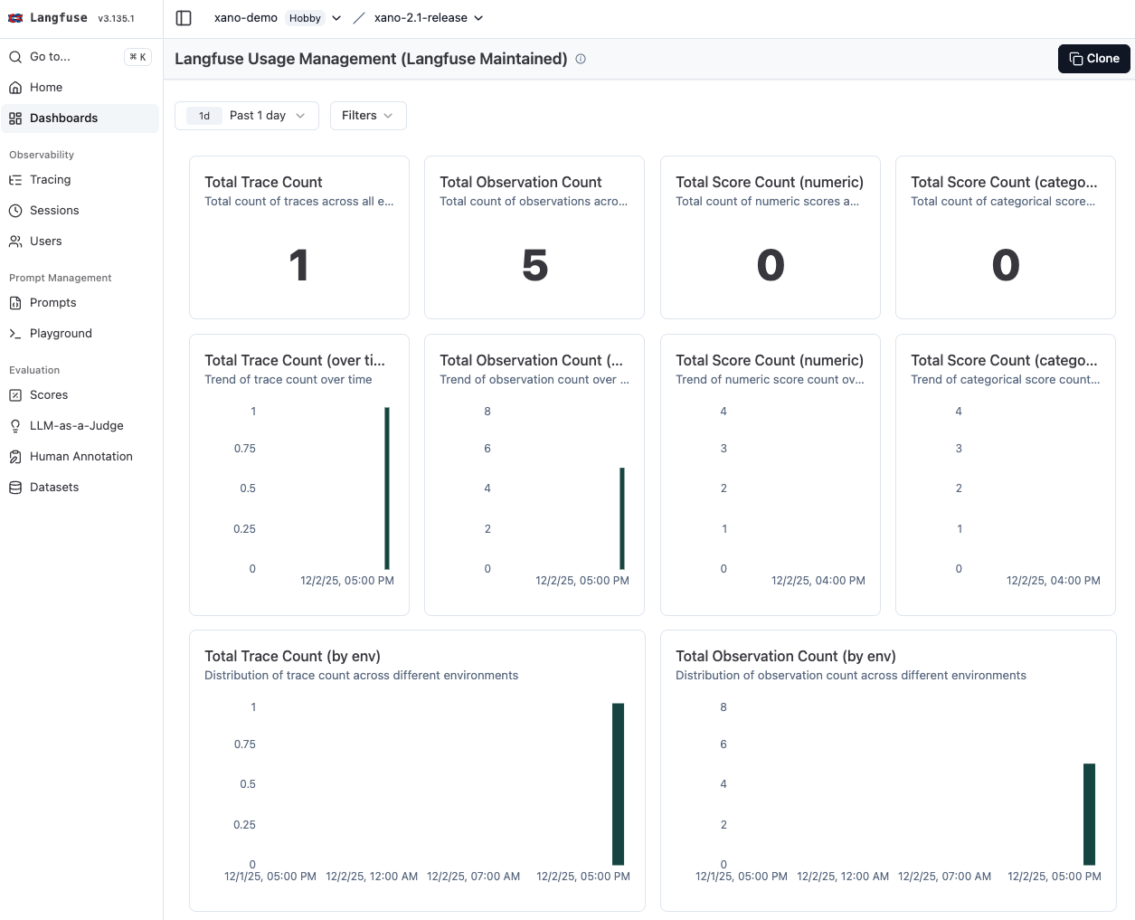Click the Prompts document icon
Viewport: 1135px width, 920px height.
(x=15, y=303)
